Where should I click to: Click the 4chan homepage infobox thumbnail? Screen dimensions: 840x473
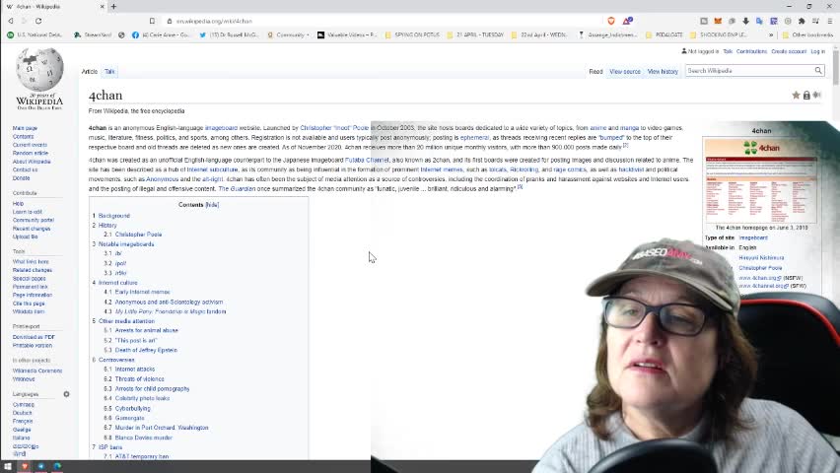coord(761,180)
